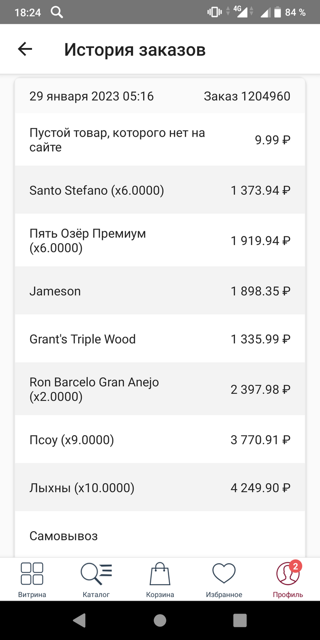Open the Ron Barcelo Gran Anejo row
The width and height of the screenshot is (320, 640).
click(x=160, y=389)
